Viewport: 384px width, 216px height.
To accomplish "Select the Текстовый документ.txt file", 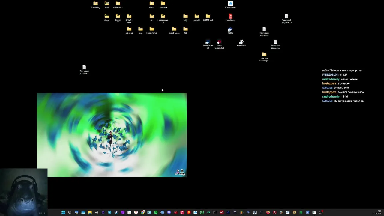I will pos(286,19).
